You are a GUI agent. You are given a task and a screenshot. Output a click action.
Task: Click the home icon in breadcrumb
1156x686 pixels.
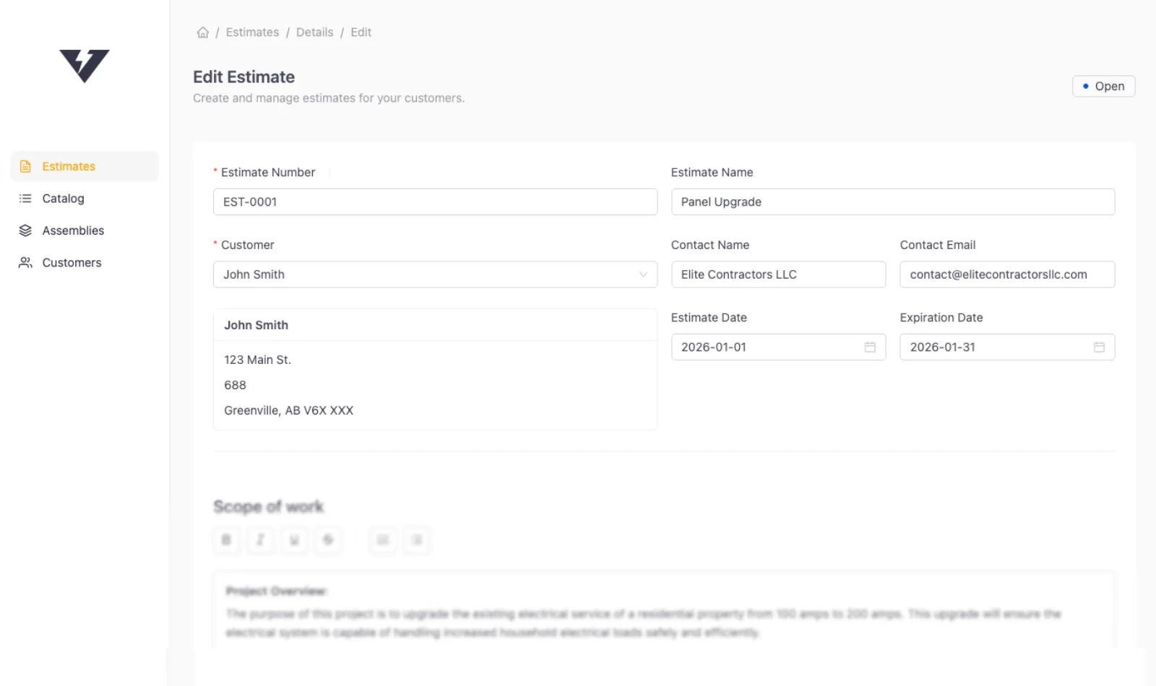[x=203, y=32]
